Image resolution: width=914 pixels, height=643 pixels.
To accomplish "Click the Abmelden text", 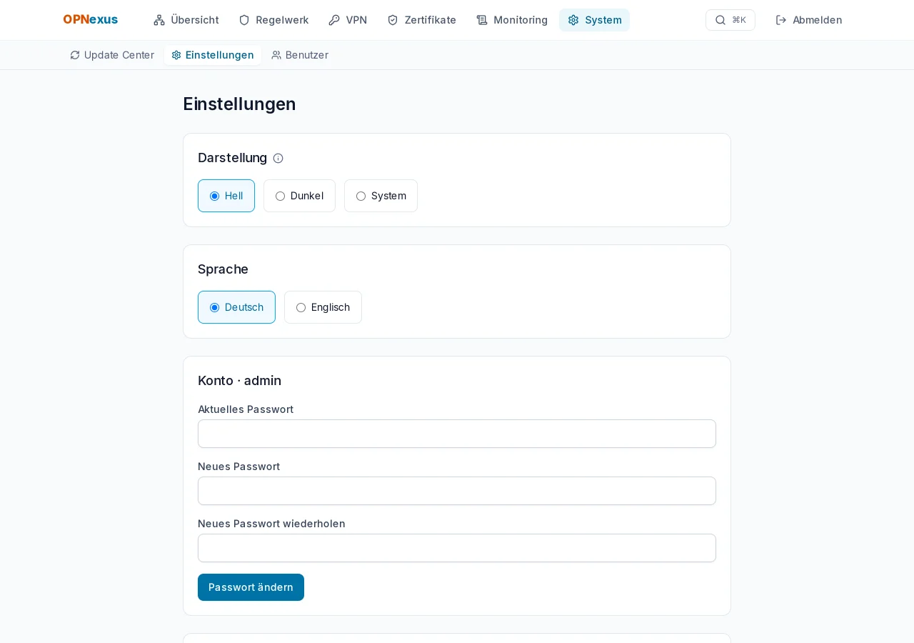I will tap(817, 20).
